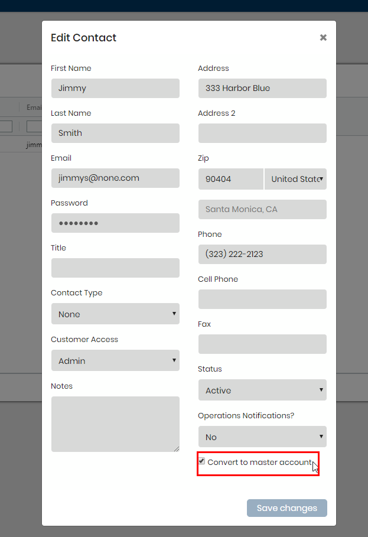Click the Address field with 333 Harbor Blue

coord(262,89)
